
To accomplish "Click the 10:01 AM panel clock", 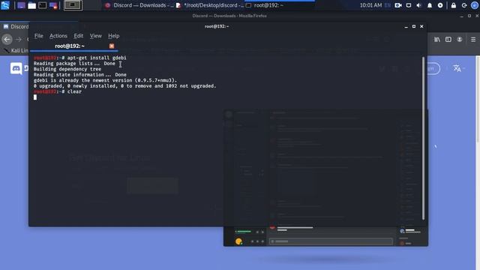I will pos(370,5).
